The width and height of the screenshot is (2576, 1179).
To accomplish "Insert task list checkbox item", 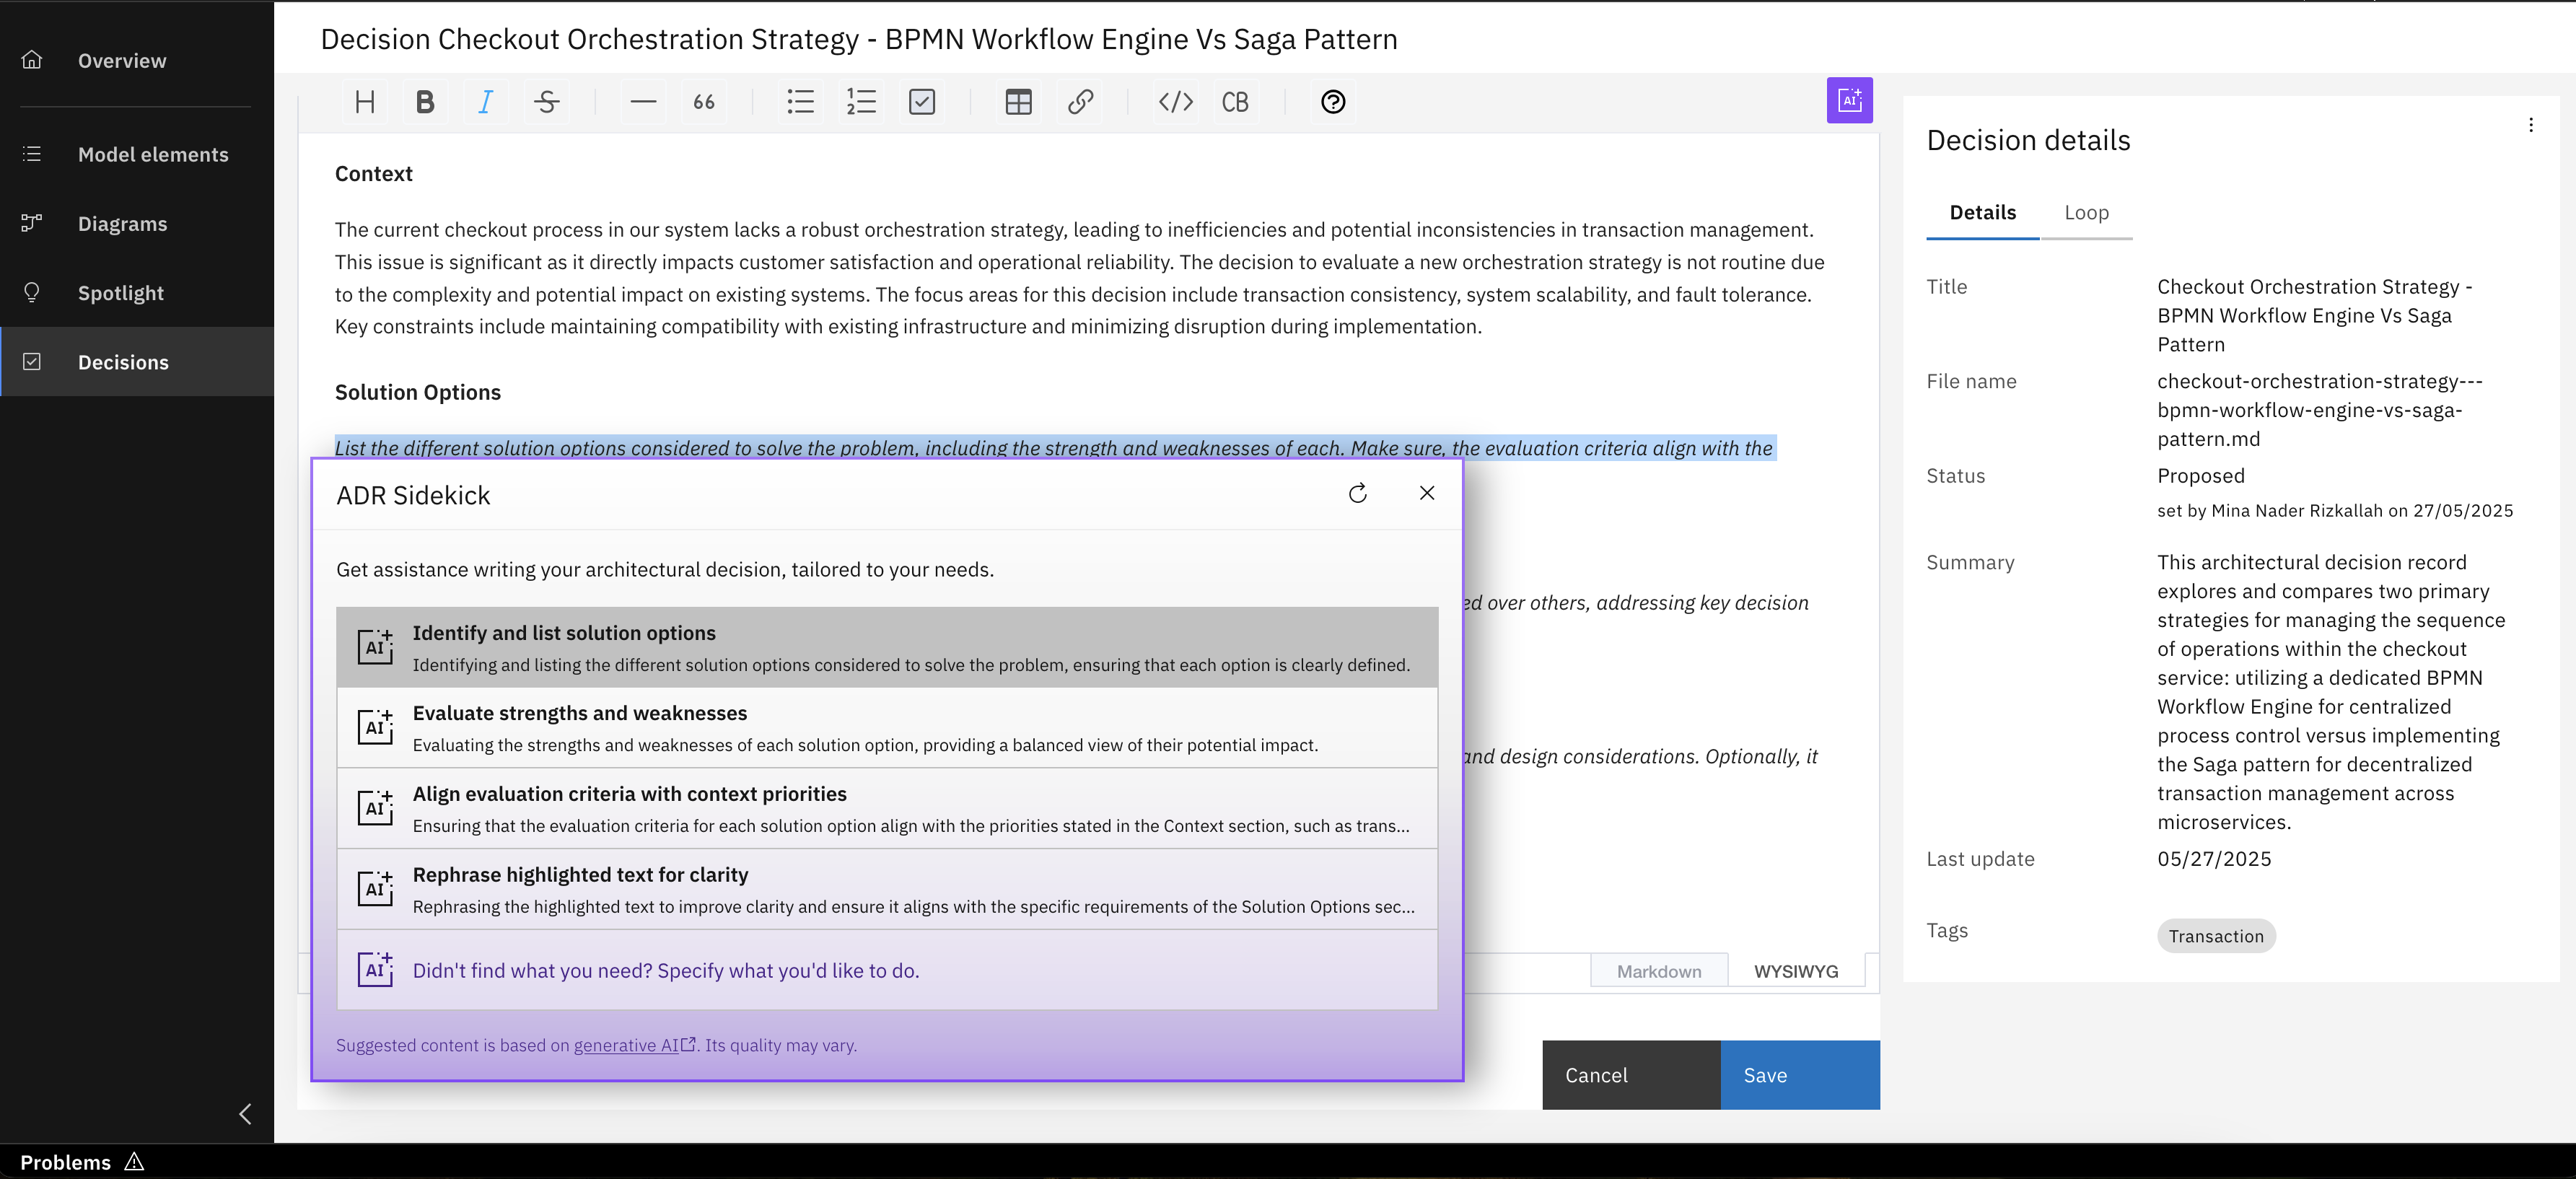I will click(x=921, y=102).
